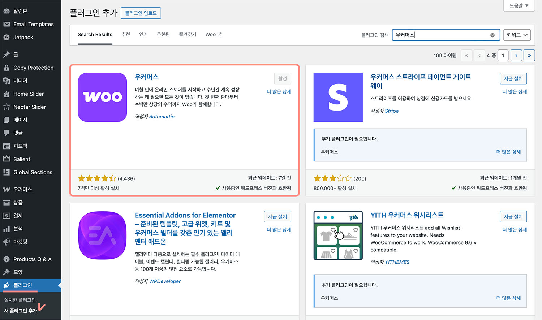Go to next results page arrow

coord(516,55)
